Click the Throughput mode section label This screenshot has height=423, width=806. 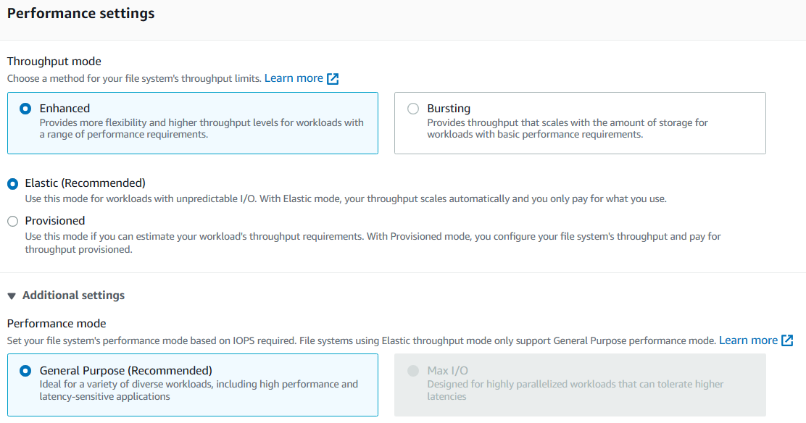point(54,62)
